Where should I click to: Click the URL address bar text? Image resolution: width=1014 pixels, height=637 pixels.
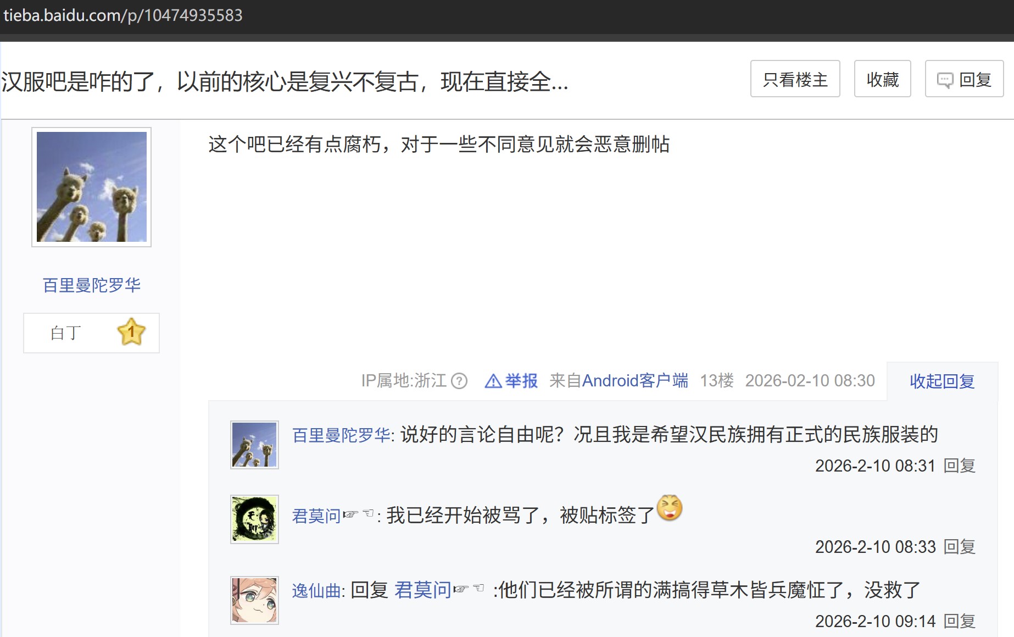[x=123, y=15]
